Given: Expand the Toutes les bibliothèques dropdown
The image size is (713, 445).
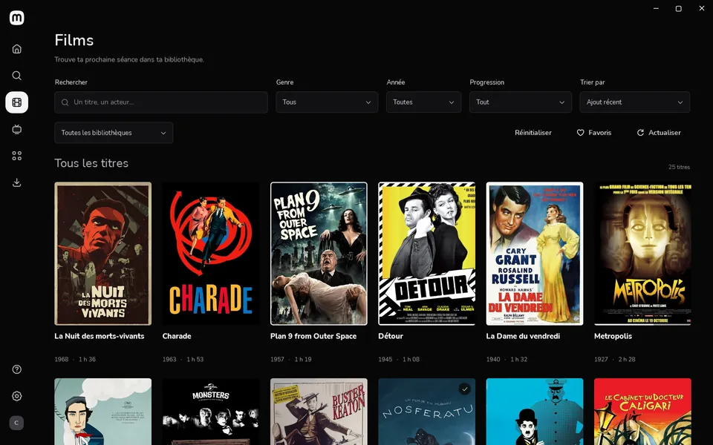Looking at the screenshot, I should (x=114, y=133).
